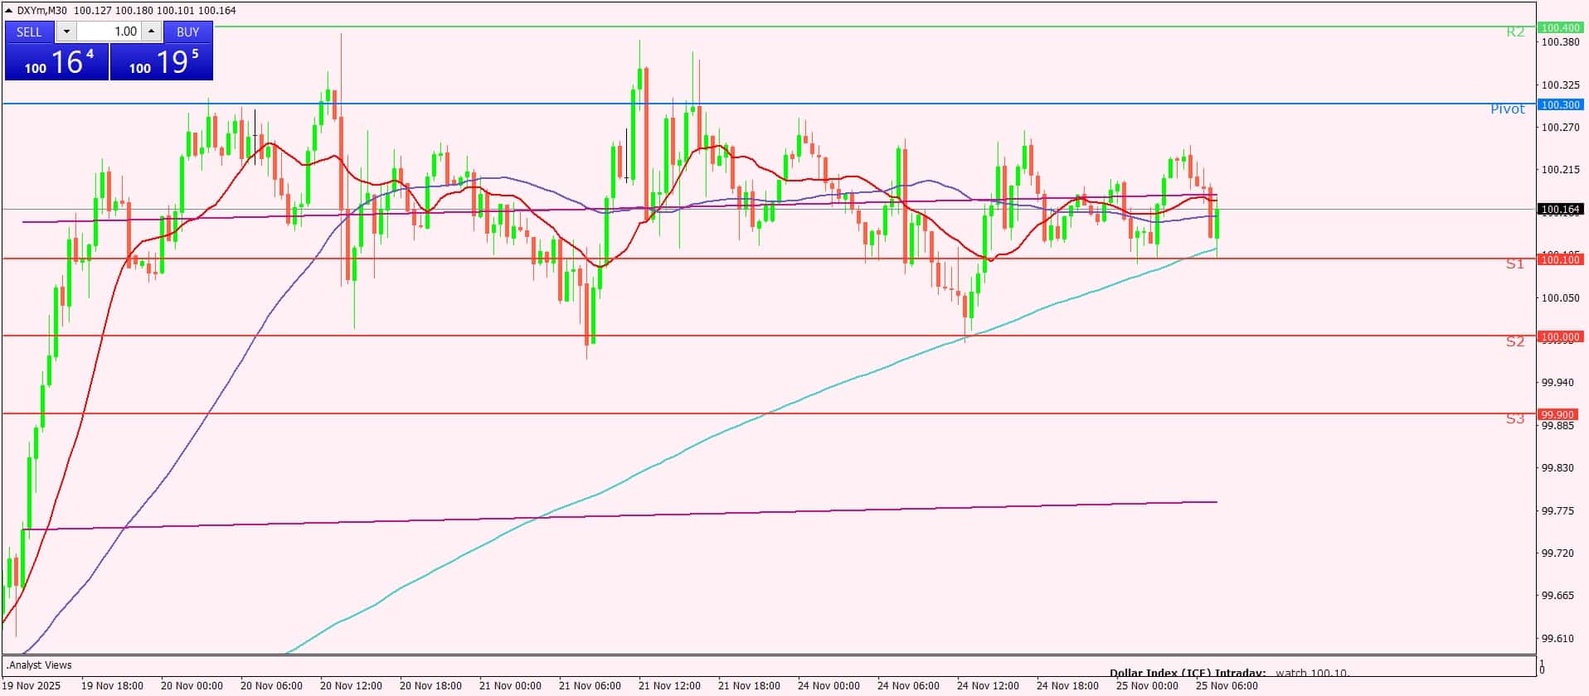Click the 20 Nov 12:00 time label

[351, 685]
